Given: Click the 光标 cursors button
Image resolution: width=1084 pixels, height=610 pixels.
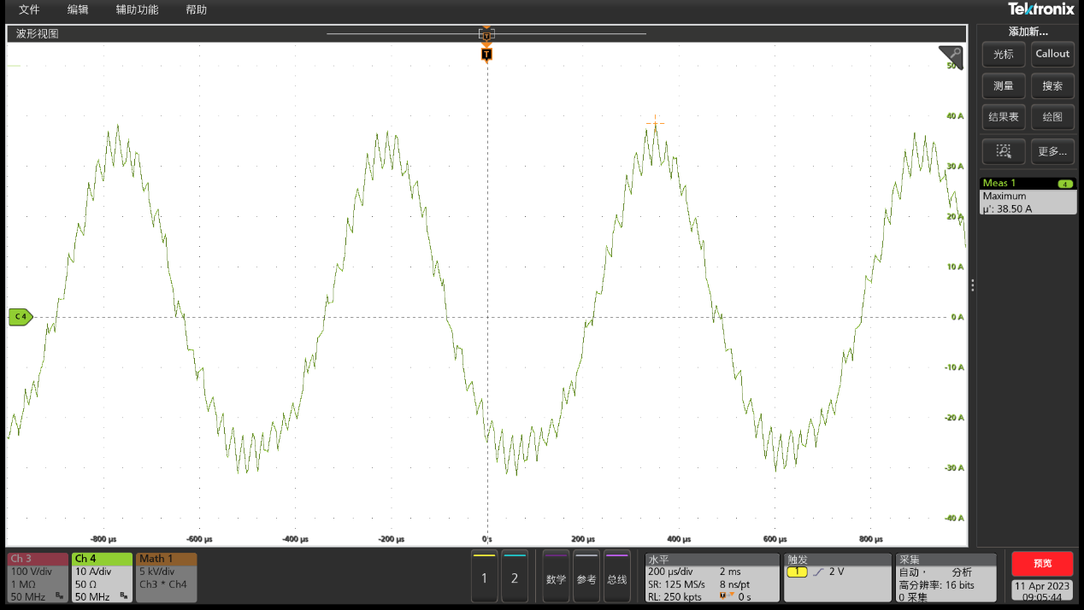Looking at the screenshot, I should [1003, 54].
